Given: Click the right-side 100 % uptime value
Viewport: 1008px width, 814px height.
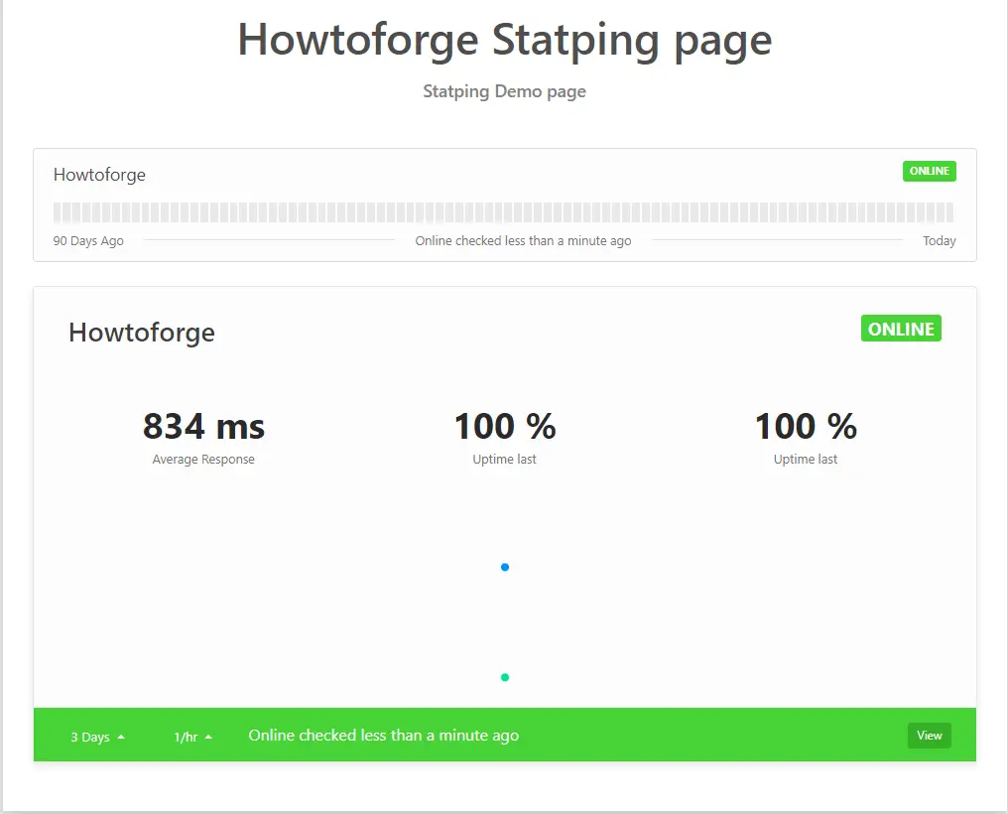Looking at the screenshot, I should click(x=806, y=426).
